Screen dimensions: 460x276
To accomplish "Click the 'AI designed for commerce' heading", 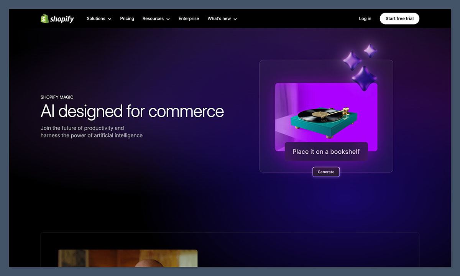I will tap(132, 112).
